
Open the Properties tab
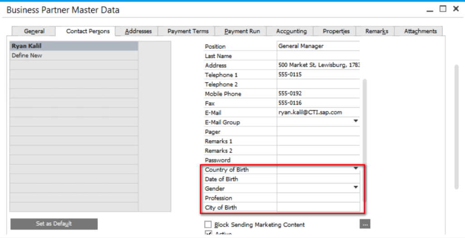point(336,31)
